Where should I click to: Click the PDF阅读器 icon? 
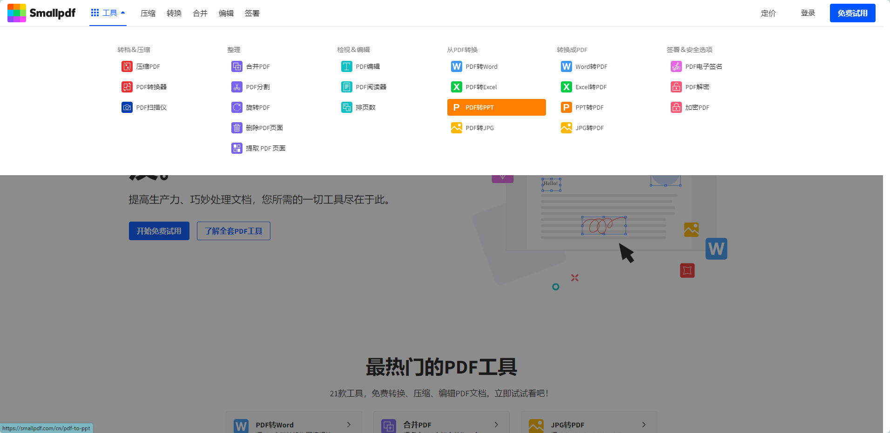347,87
